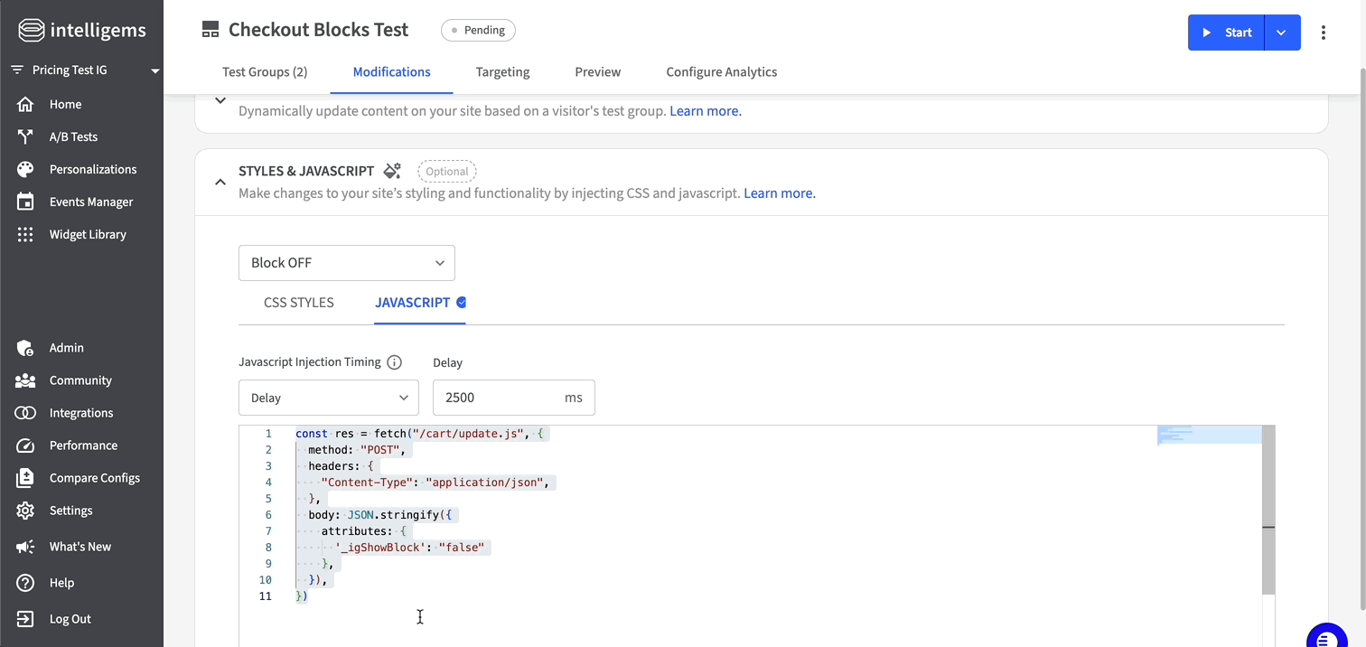
Task: Expand the Delay injection timing dropdown
Action: (329, 398)
